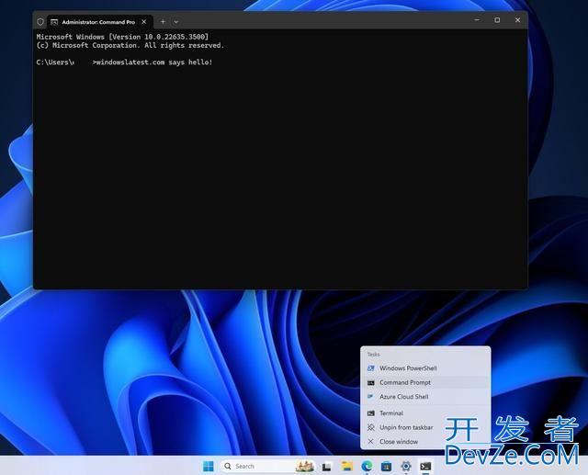Click the magnifier icon in taskbar Search
The image size is (588, 475).
(x=228, y=466)
